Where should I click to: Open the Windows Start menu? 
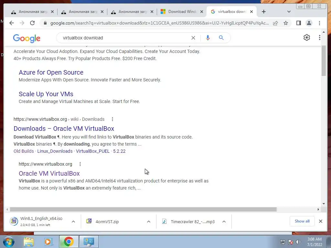coord(9,242)
